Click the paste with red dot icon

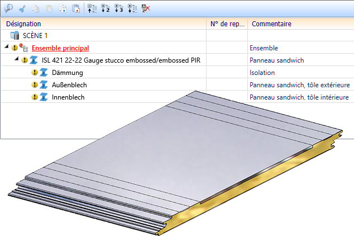[x=76, y=8]
